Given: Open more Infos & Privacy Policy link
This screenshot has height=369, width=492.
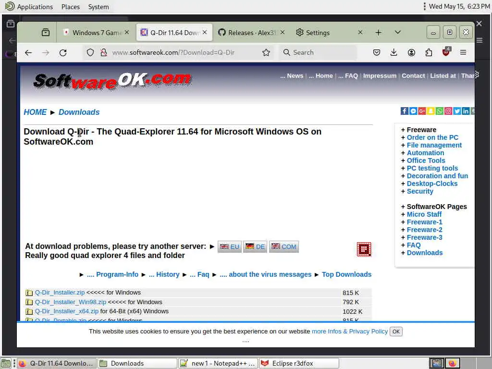Looking at the screenshot, I should pyautogui.click(x=350, y=332).
